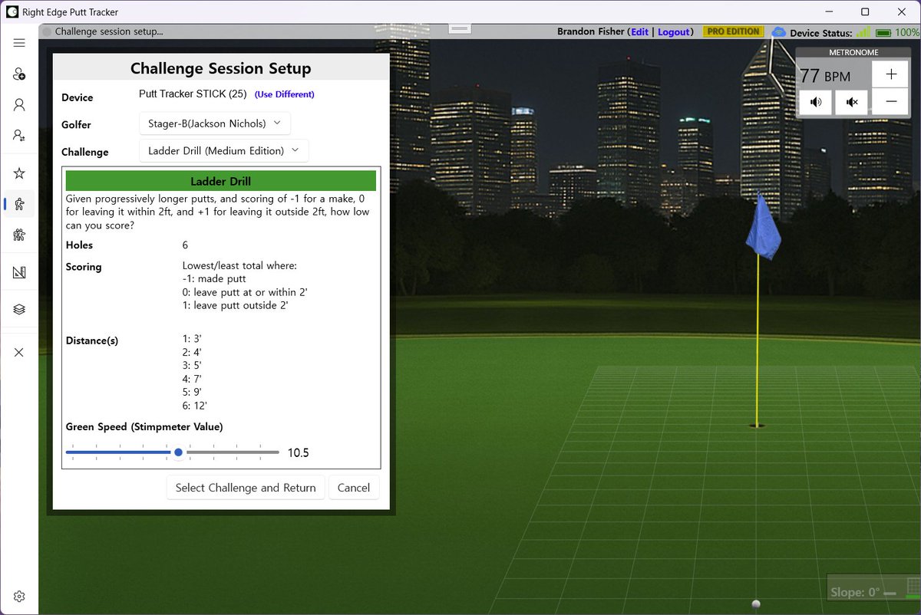Click the Ladder Drill green header
The width and height of the screenshot is (921, 615).
pyautogui.click(x=221, y=181)
